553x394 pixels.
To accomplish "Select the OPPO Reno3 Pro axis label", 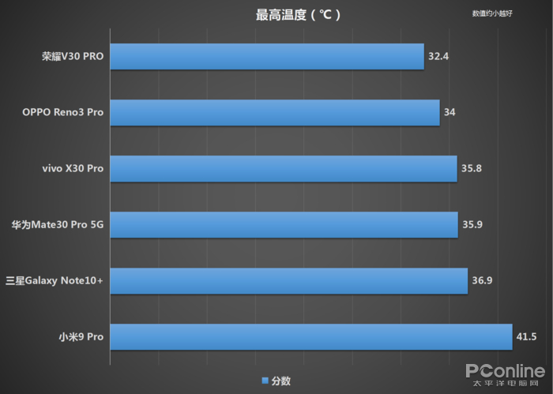I will pos(63,112).
